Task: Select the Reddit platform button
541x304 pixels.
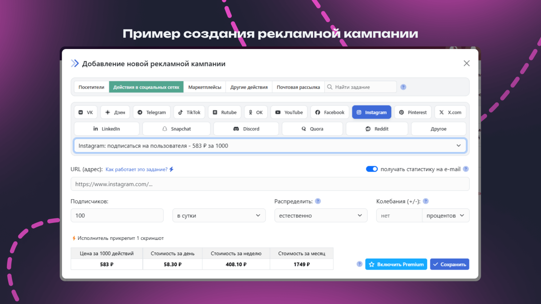Action: (x=377, y=129)
